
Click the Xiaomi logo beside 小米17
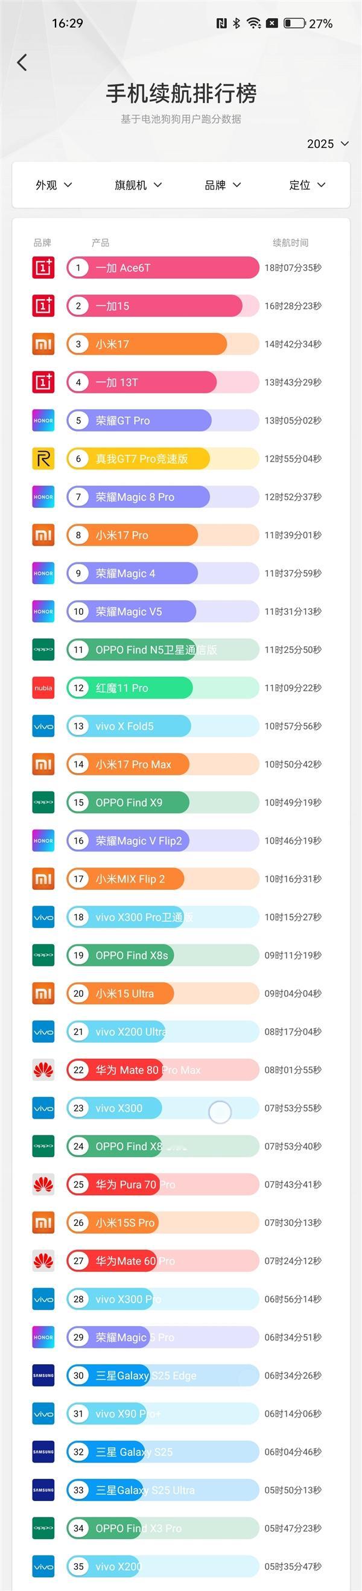43,344
